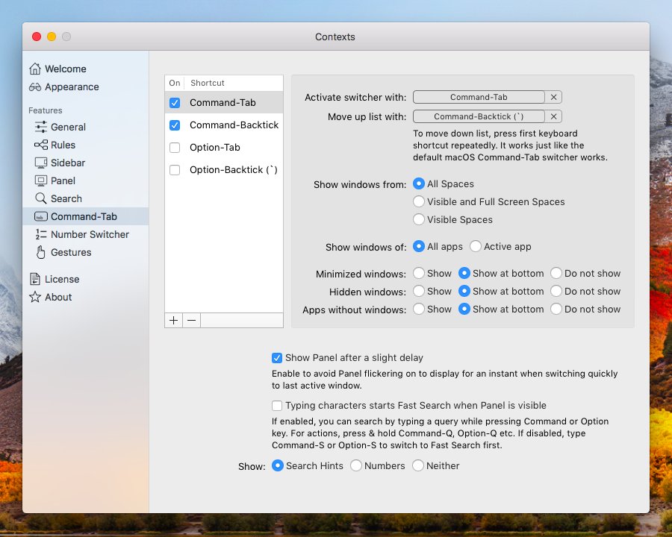Screen dimensions: 672x537
Task: Set Apps without windows to Do not show
Action: [x=556, y=310]
